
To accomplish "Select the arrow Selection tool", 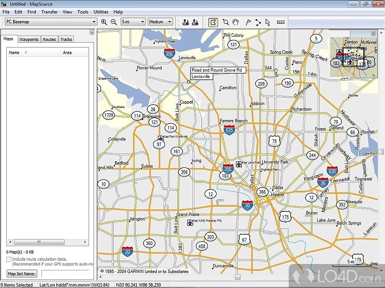I will pos(268,22).
